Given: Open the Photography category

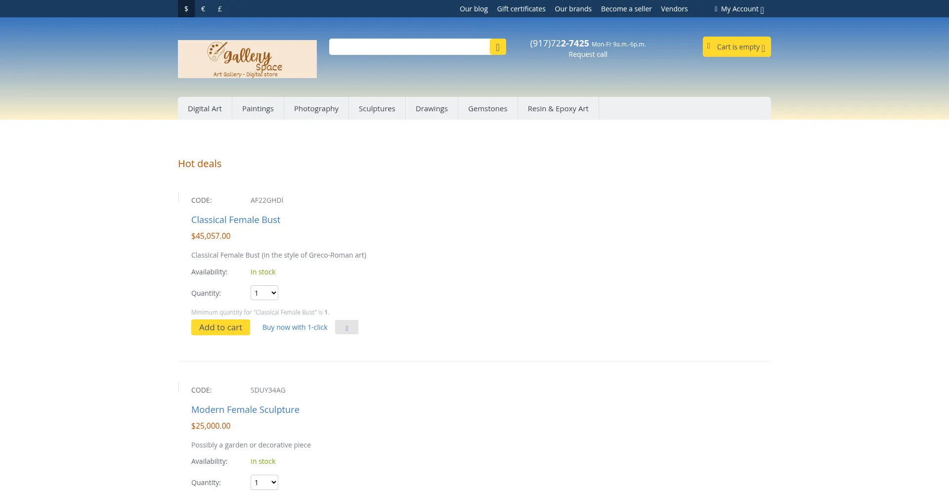Looking at the screenshot, I should coord(316,109).
